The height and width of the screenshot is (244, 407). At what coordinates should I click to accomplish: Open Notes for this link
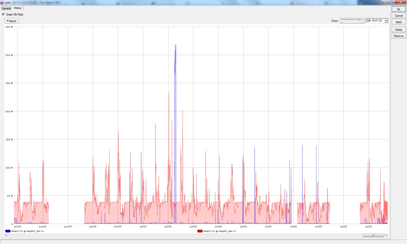[399, 30]
